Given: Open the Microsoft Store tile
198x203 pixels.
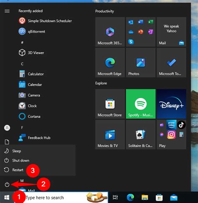Looking at the screenshot, I should click(110, 104).
